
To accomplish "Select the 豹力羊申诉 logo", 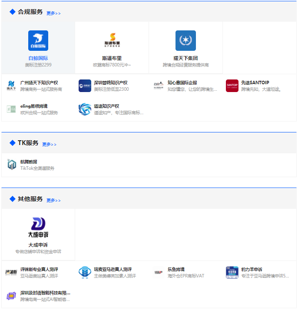I will [x=232, y=272].
